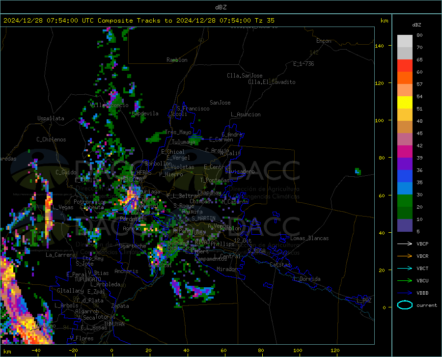Click the L_Asuncion place label
Viewport: 442px width, 357px height.
pos(246,114)
